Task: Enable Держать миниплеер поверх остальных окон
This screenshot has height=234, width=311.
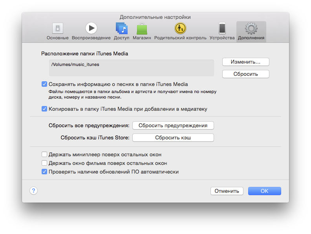Action: coord(44,154)
